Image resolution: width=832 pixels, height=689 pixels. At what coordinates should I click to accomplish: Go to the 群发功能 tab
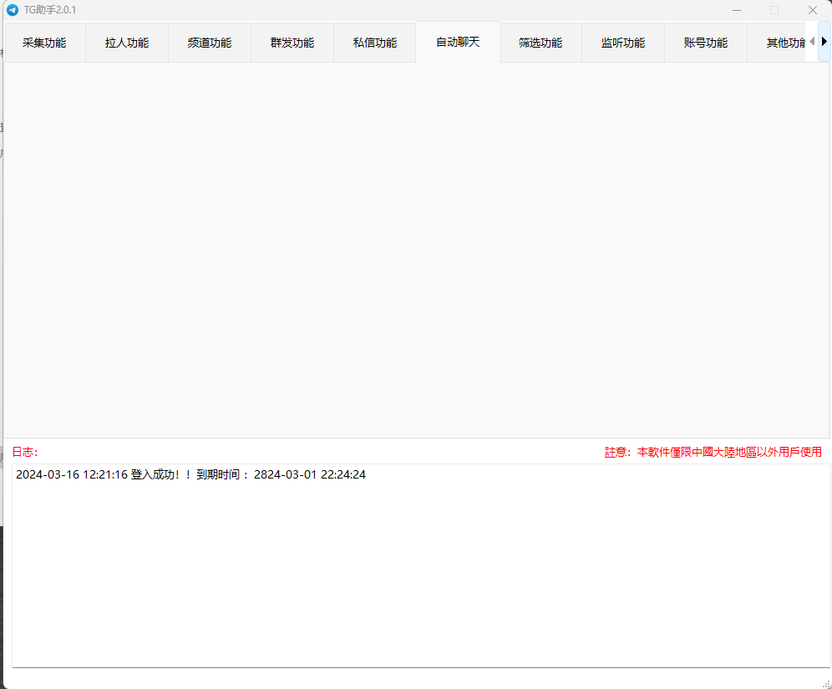(x=292, y=43)
